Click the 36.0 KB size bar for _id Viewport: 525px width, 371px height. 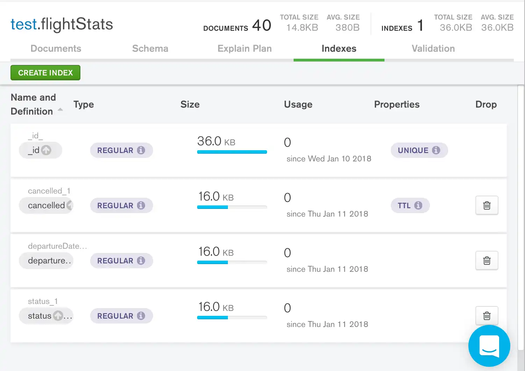tap(232, 152)
